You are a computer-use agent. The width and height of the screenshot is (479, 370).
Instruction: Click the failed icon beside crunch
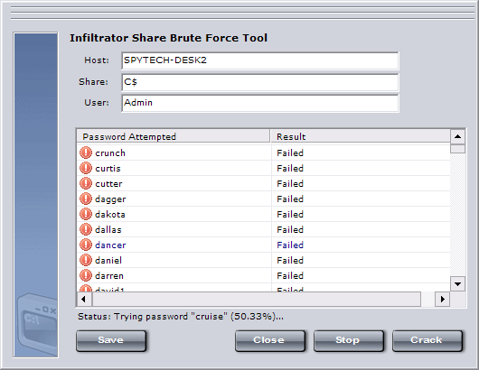tap(86, 153)
